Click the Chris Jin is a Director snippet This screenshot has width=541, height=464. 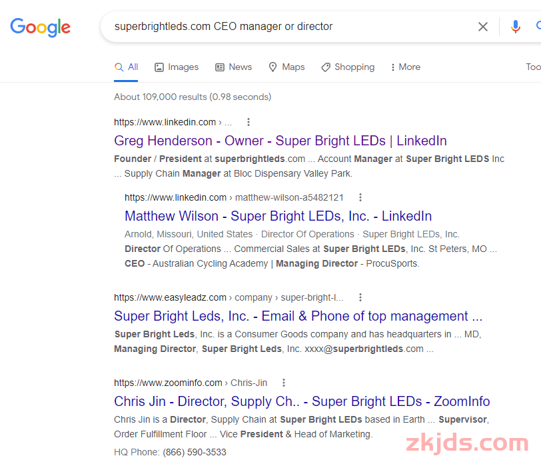pyautogui.click(x=302, y=427)
